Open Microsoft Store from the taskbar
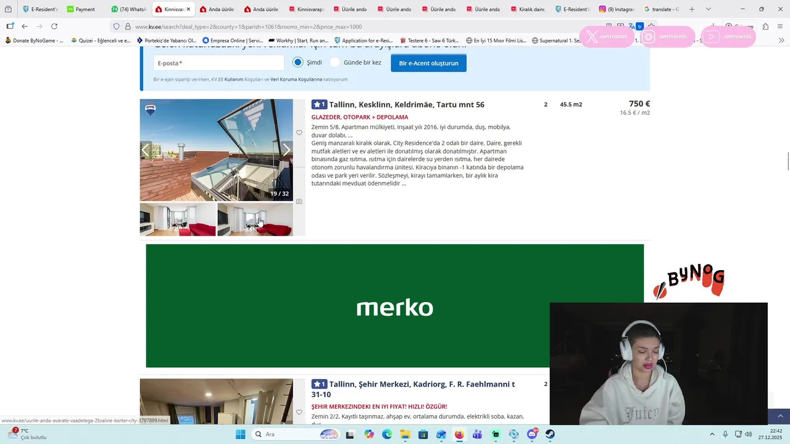This screenshot has width=790, height=444. pyautogui.click(x=423, y=434)
